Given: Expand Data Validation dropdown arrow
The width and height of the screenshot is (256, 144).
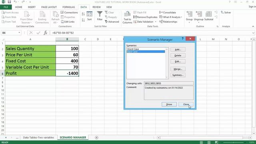Looking at the screenshot, I should pos(156,22).
